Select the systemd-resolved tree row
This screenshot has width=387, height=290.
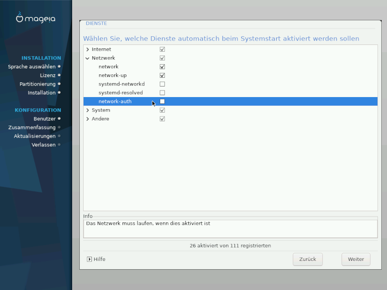[120, 93]
